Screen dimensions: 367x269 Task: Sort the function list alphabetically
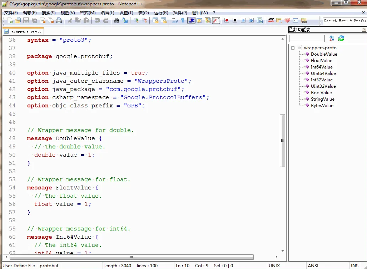pos(331,38)
